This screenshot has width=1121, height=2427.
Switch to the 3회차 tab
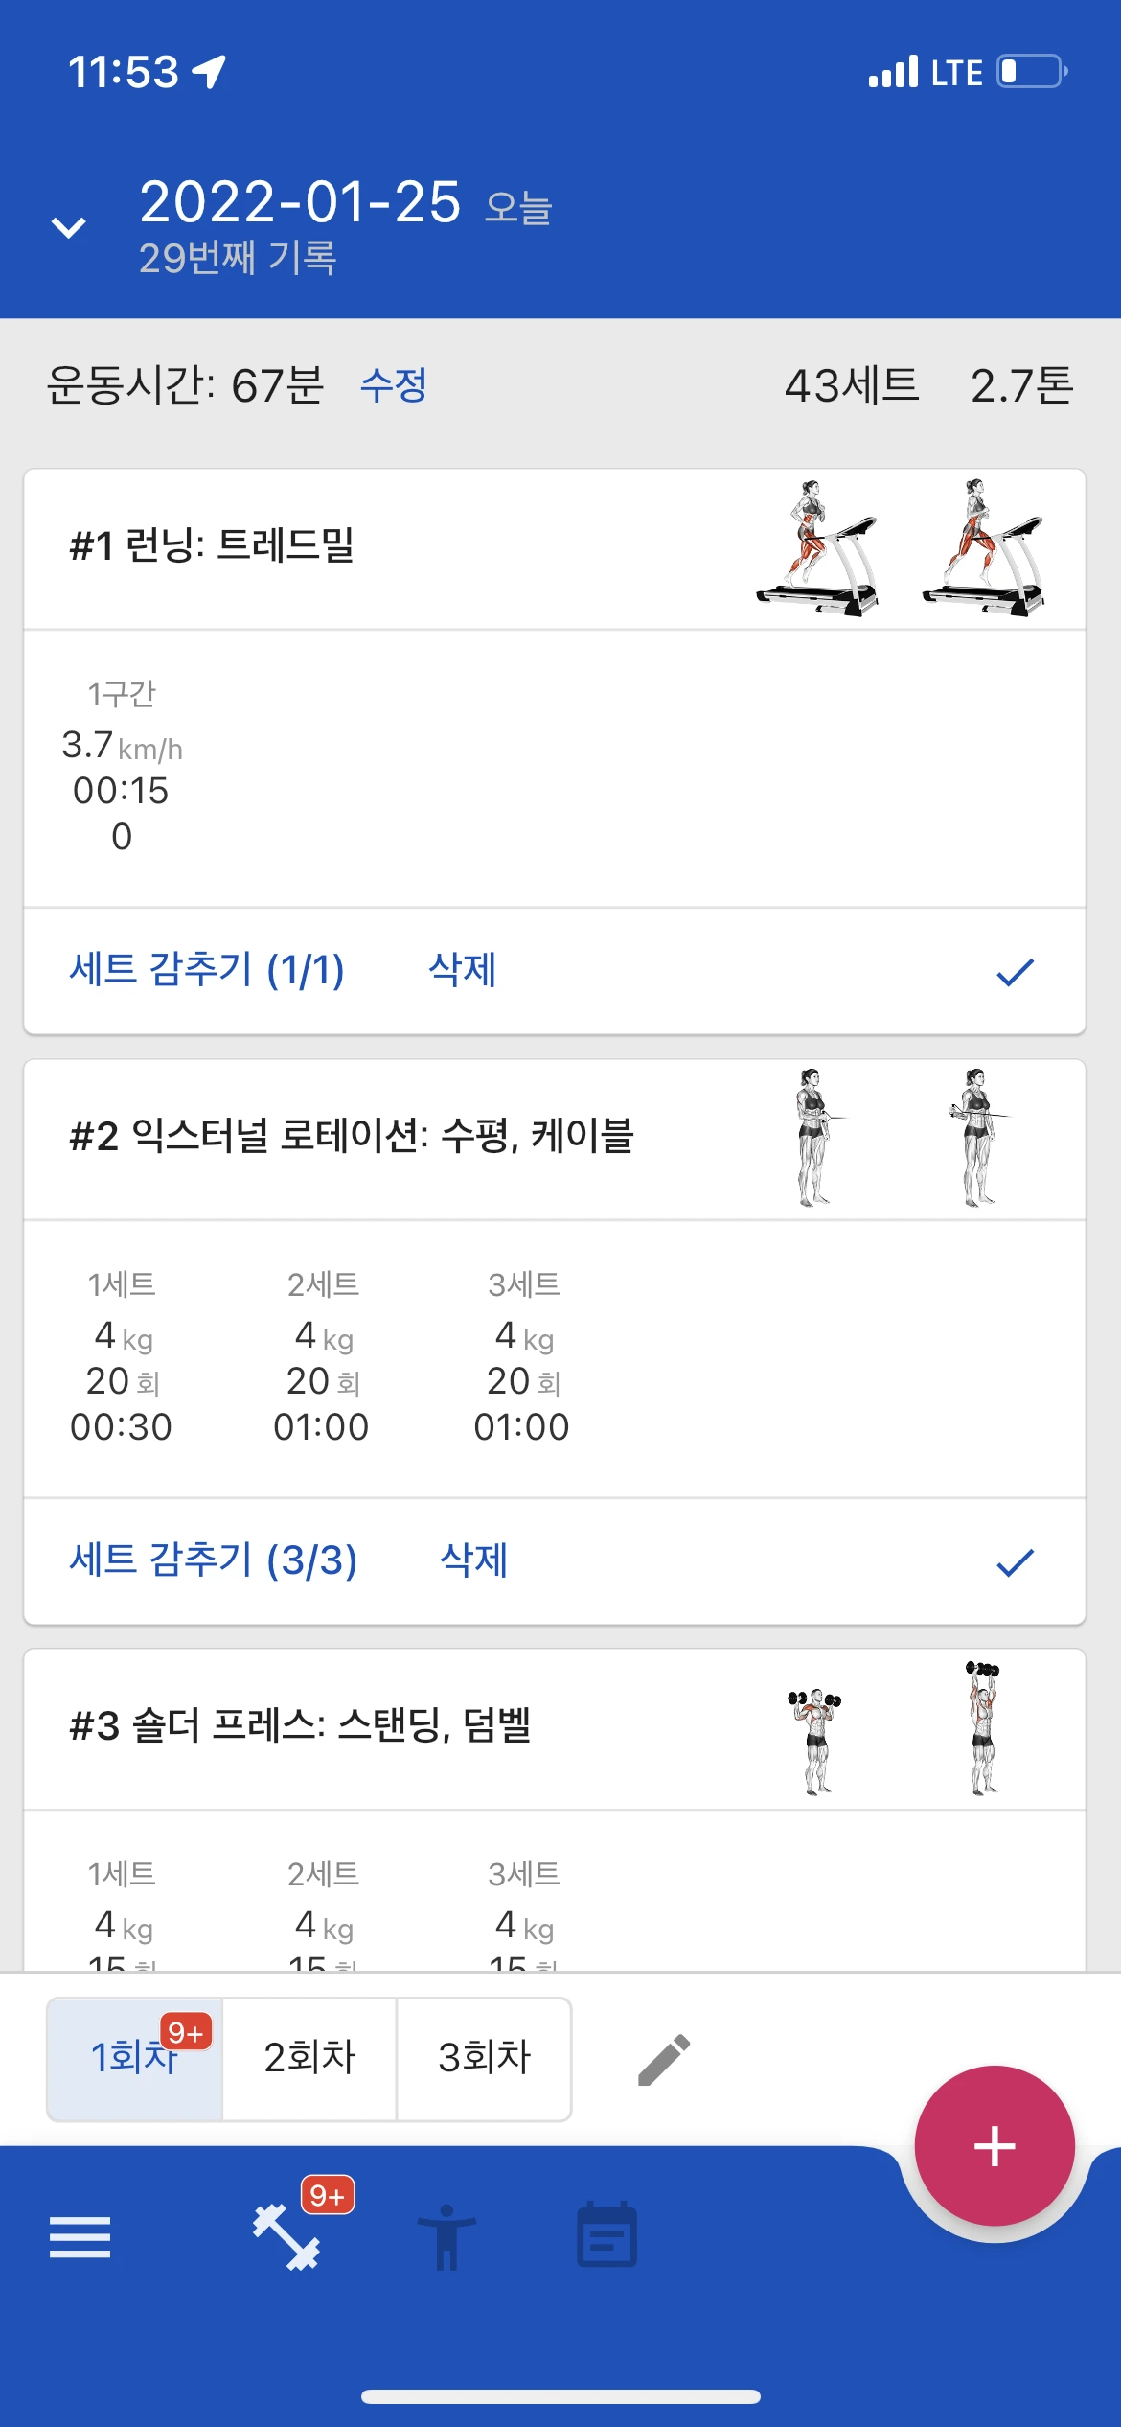(x=484, y=2058)
